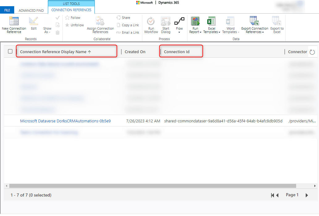Click Assign Connection References icon
The height and width of the screenshot is (216, 319).
[100, 21]
